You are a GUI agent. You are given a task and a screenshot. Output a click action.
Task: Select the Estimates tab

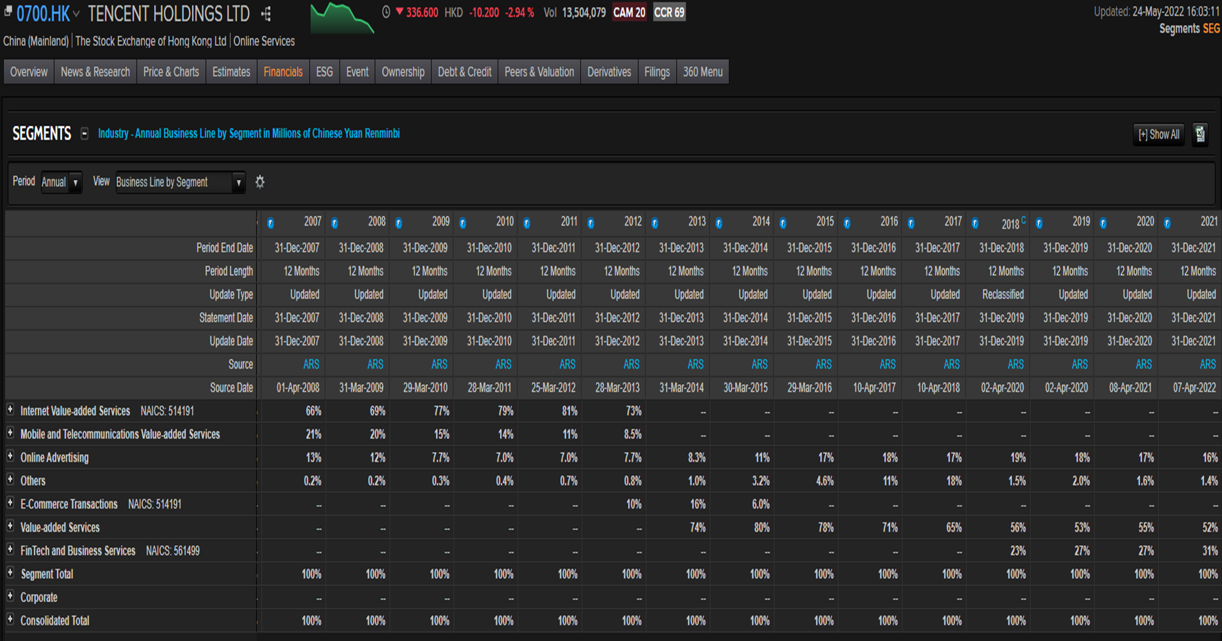pos(231,72)
